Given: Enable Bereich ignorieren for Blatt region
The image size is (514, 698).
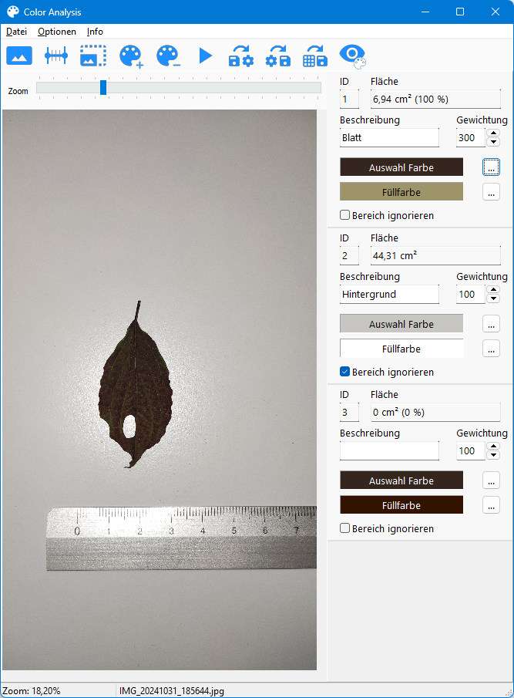Looking at the screenshot, I should tap(345, 215).
